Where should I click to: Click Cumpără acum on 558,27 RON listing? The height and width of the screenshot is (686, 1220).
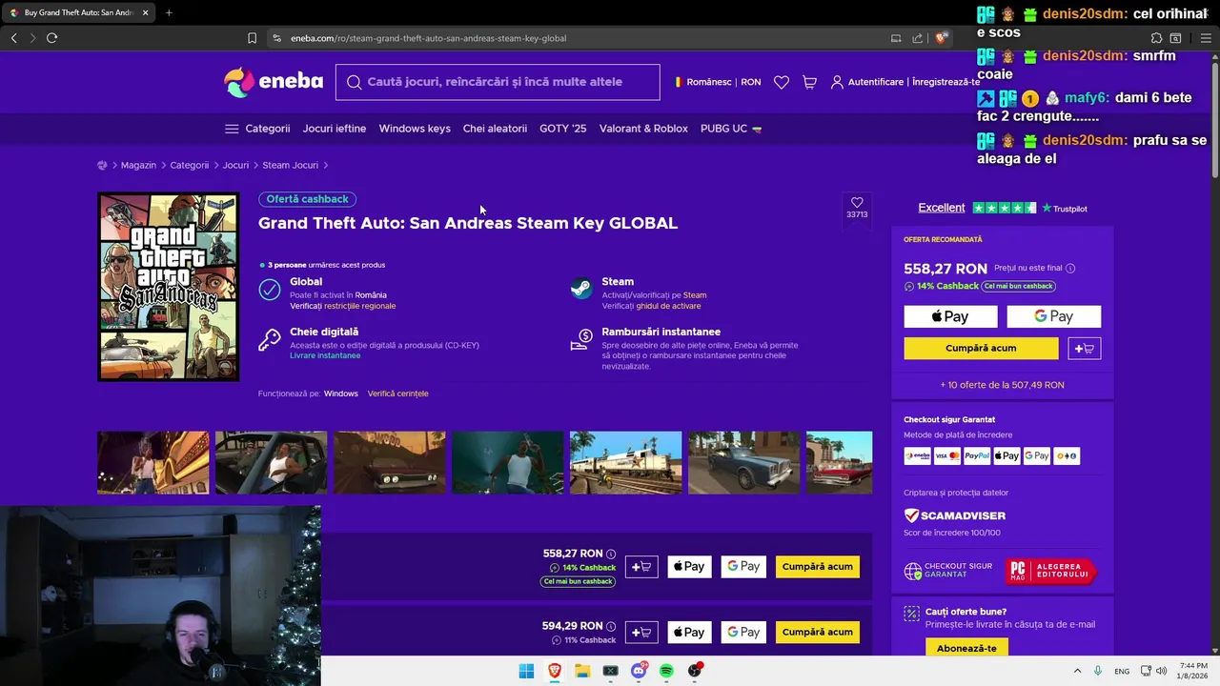coord(818,567)
